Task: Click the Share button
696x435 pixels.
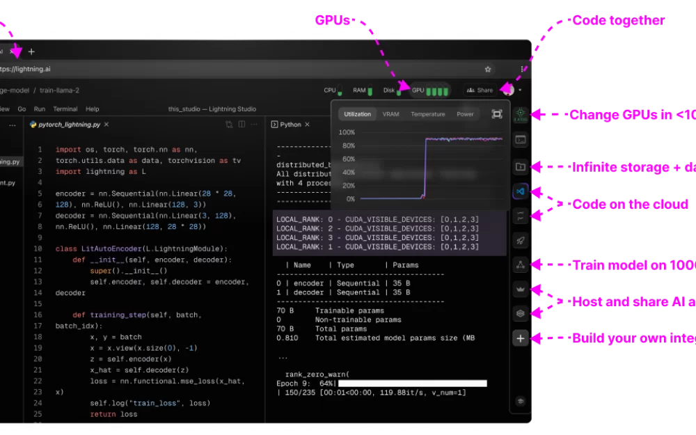Action: [x=480, y=90]
